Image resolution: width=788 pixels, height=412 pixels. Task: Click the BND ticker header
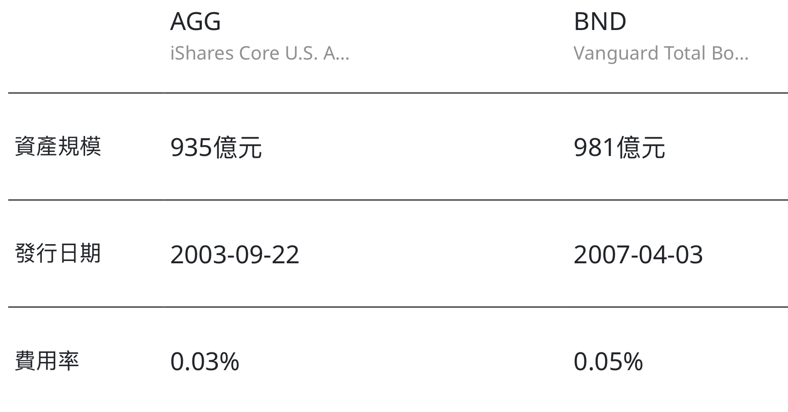pyautogui.click(x=600, y=21)
